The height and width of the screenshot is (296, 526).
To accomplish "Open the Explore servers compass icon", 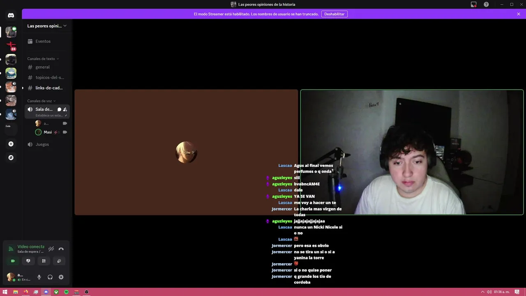I will [11, 157].
